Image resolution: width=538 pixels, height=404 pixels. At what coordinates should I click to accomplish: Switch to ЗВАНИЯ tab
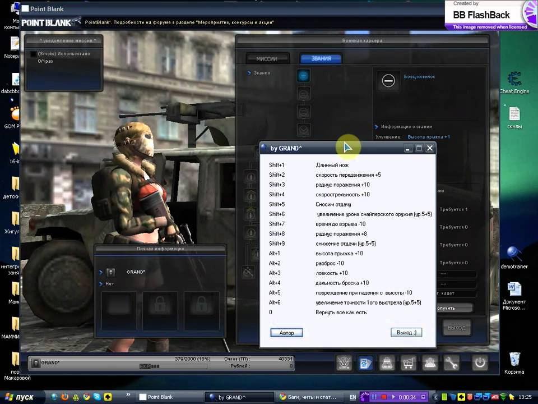click(x=321, y=58)
